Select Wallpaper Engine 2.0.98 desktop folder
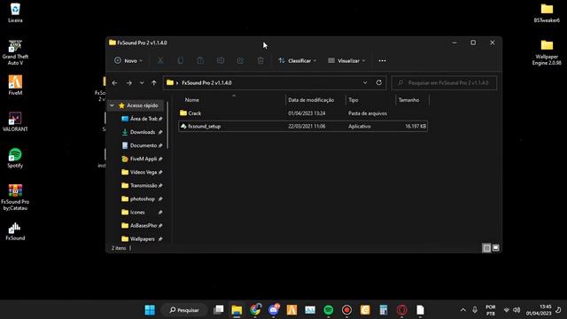This screenshot has width=567, height=319. pos(547,52)
